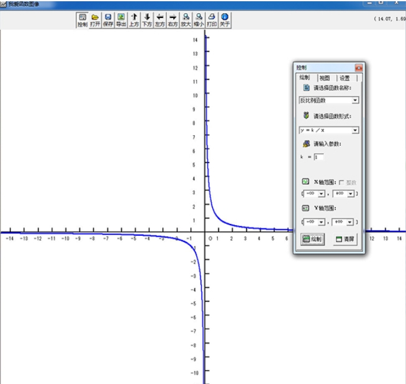Click the X轴范围 graph icon
This screenshot has width=406, height=384.
(x=305, y=181)
